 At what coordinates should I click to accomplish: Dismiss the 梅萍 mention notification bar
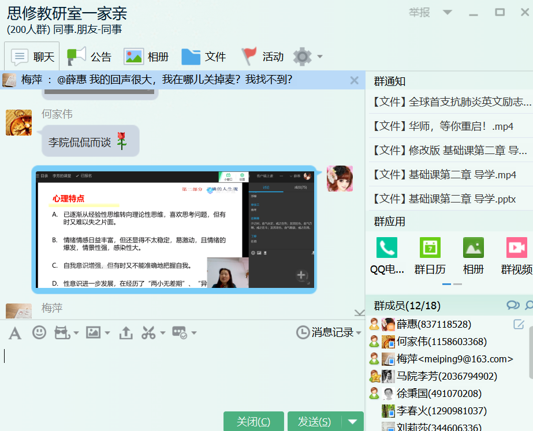click(x=354, y=80)
